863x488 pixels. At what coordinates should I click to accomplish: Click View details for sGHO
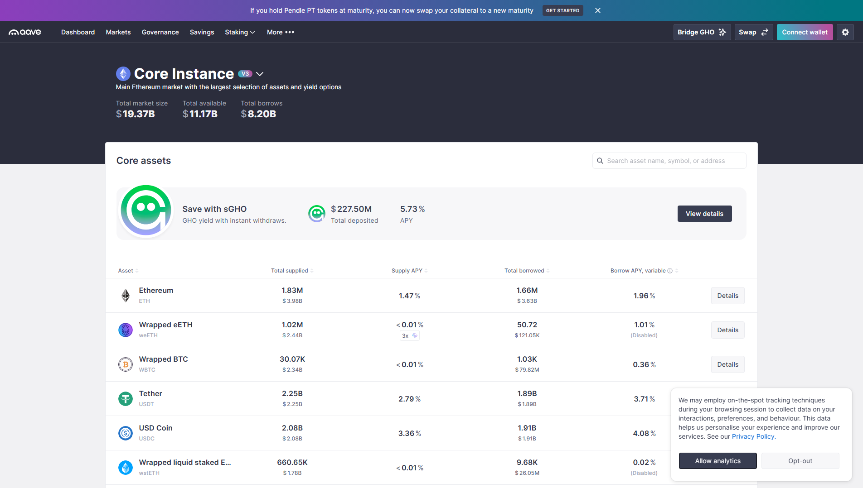point(704,214)
